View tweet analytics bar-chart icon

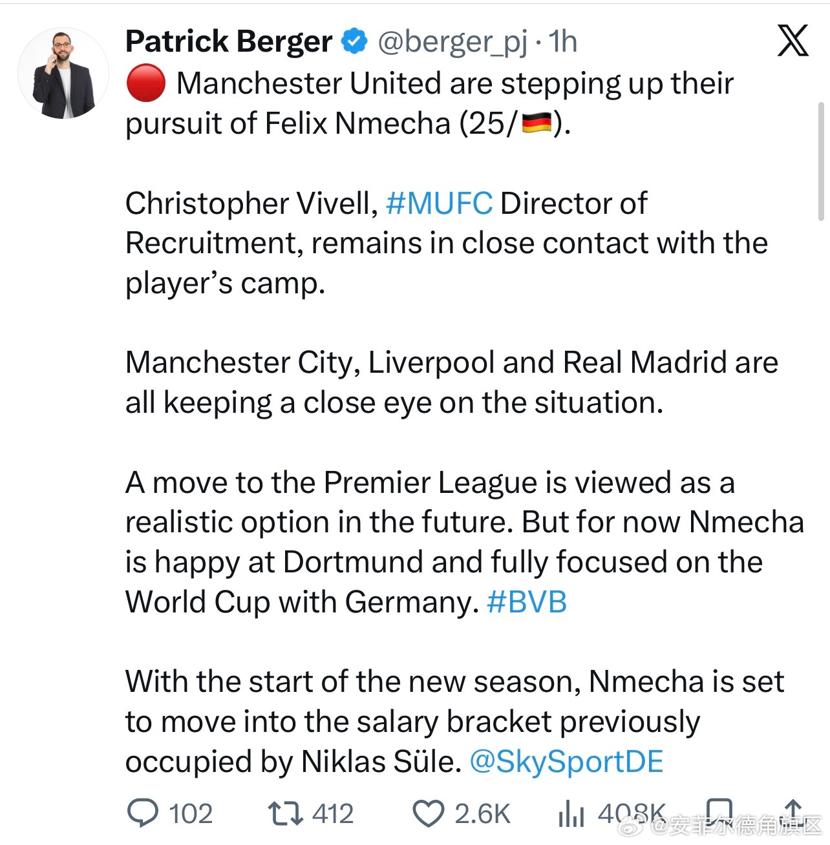[571, 814]
